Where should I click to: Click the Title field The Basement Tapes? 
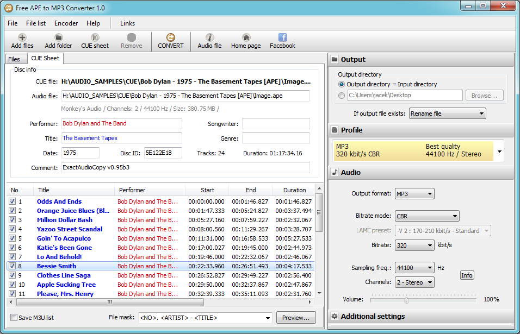click(122, 138)
